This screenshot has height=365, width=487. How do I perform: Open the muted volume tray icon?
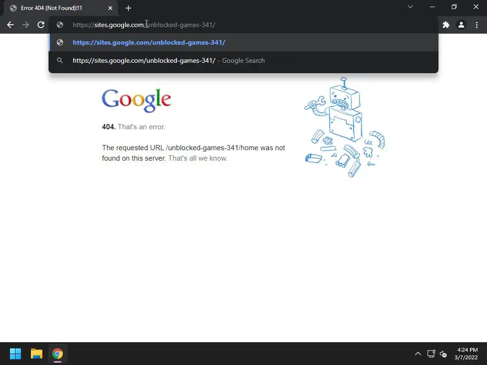tap(443, 354)
